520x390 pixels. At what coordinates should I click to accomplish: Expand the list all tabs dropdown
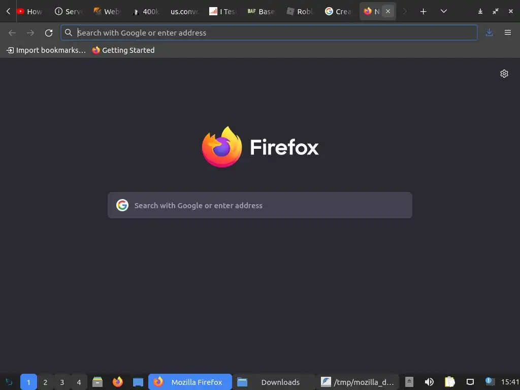click(x=444, y=11)
